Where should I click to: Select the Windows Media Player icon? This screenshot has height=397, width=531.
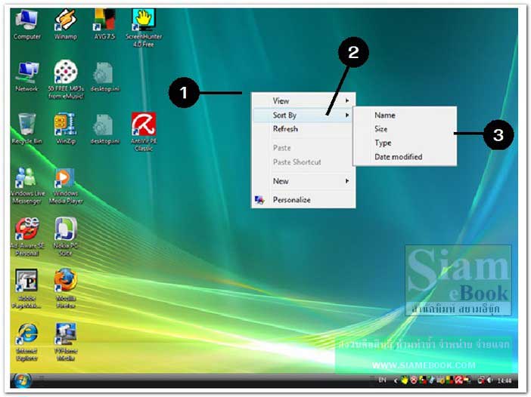point(66,186)
